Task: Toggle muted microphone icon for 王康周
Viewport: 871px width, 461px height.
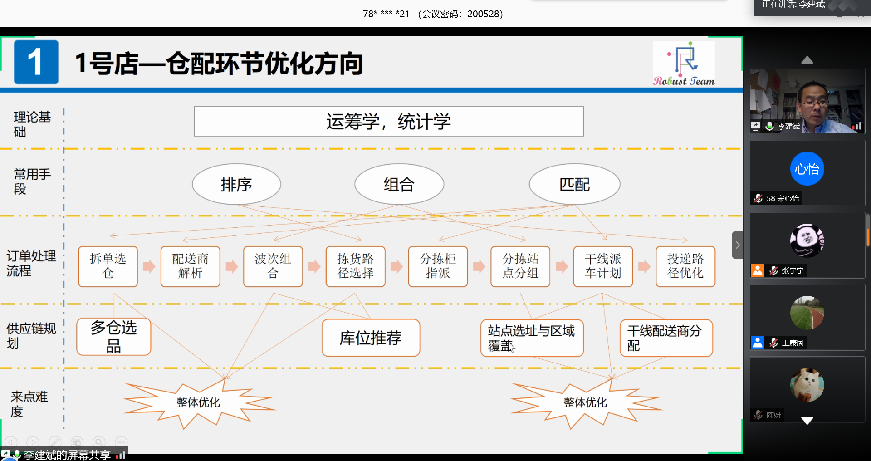Action: click(x=773, y=343)
